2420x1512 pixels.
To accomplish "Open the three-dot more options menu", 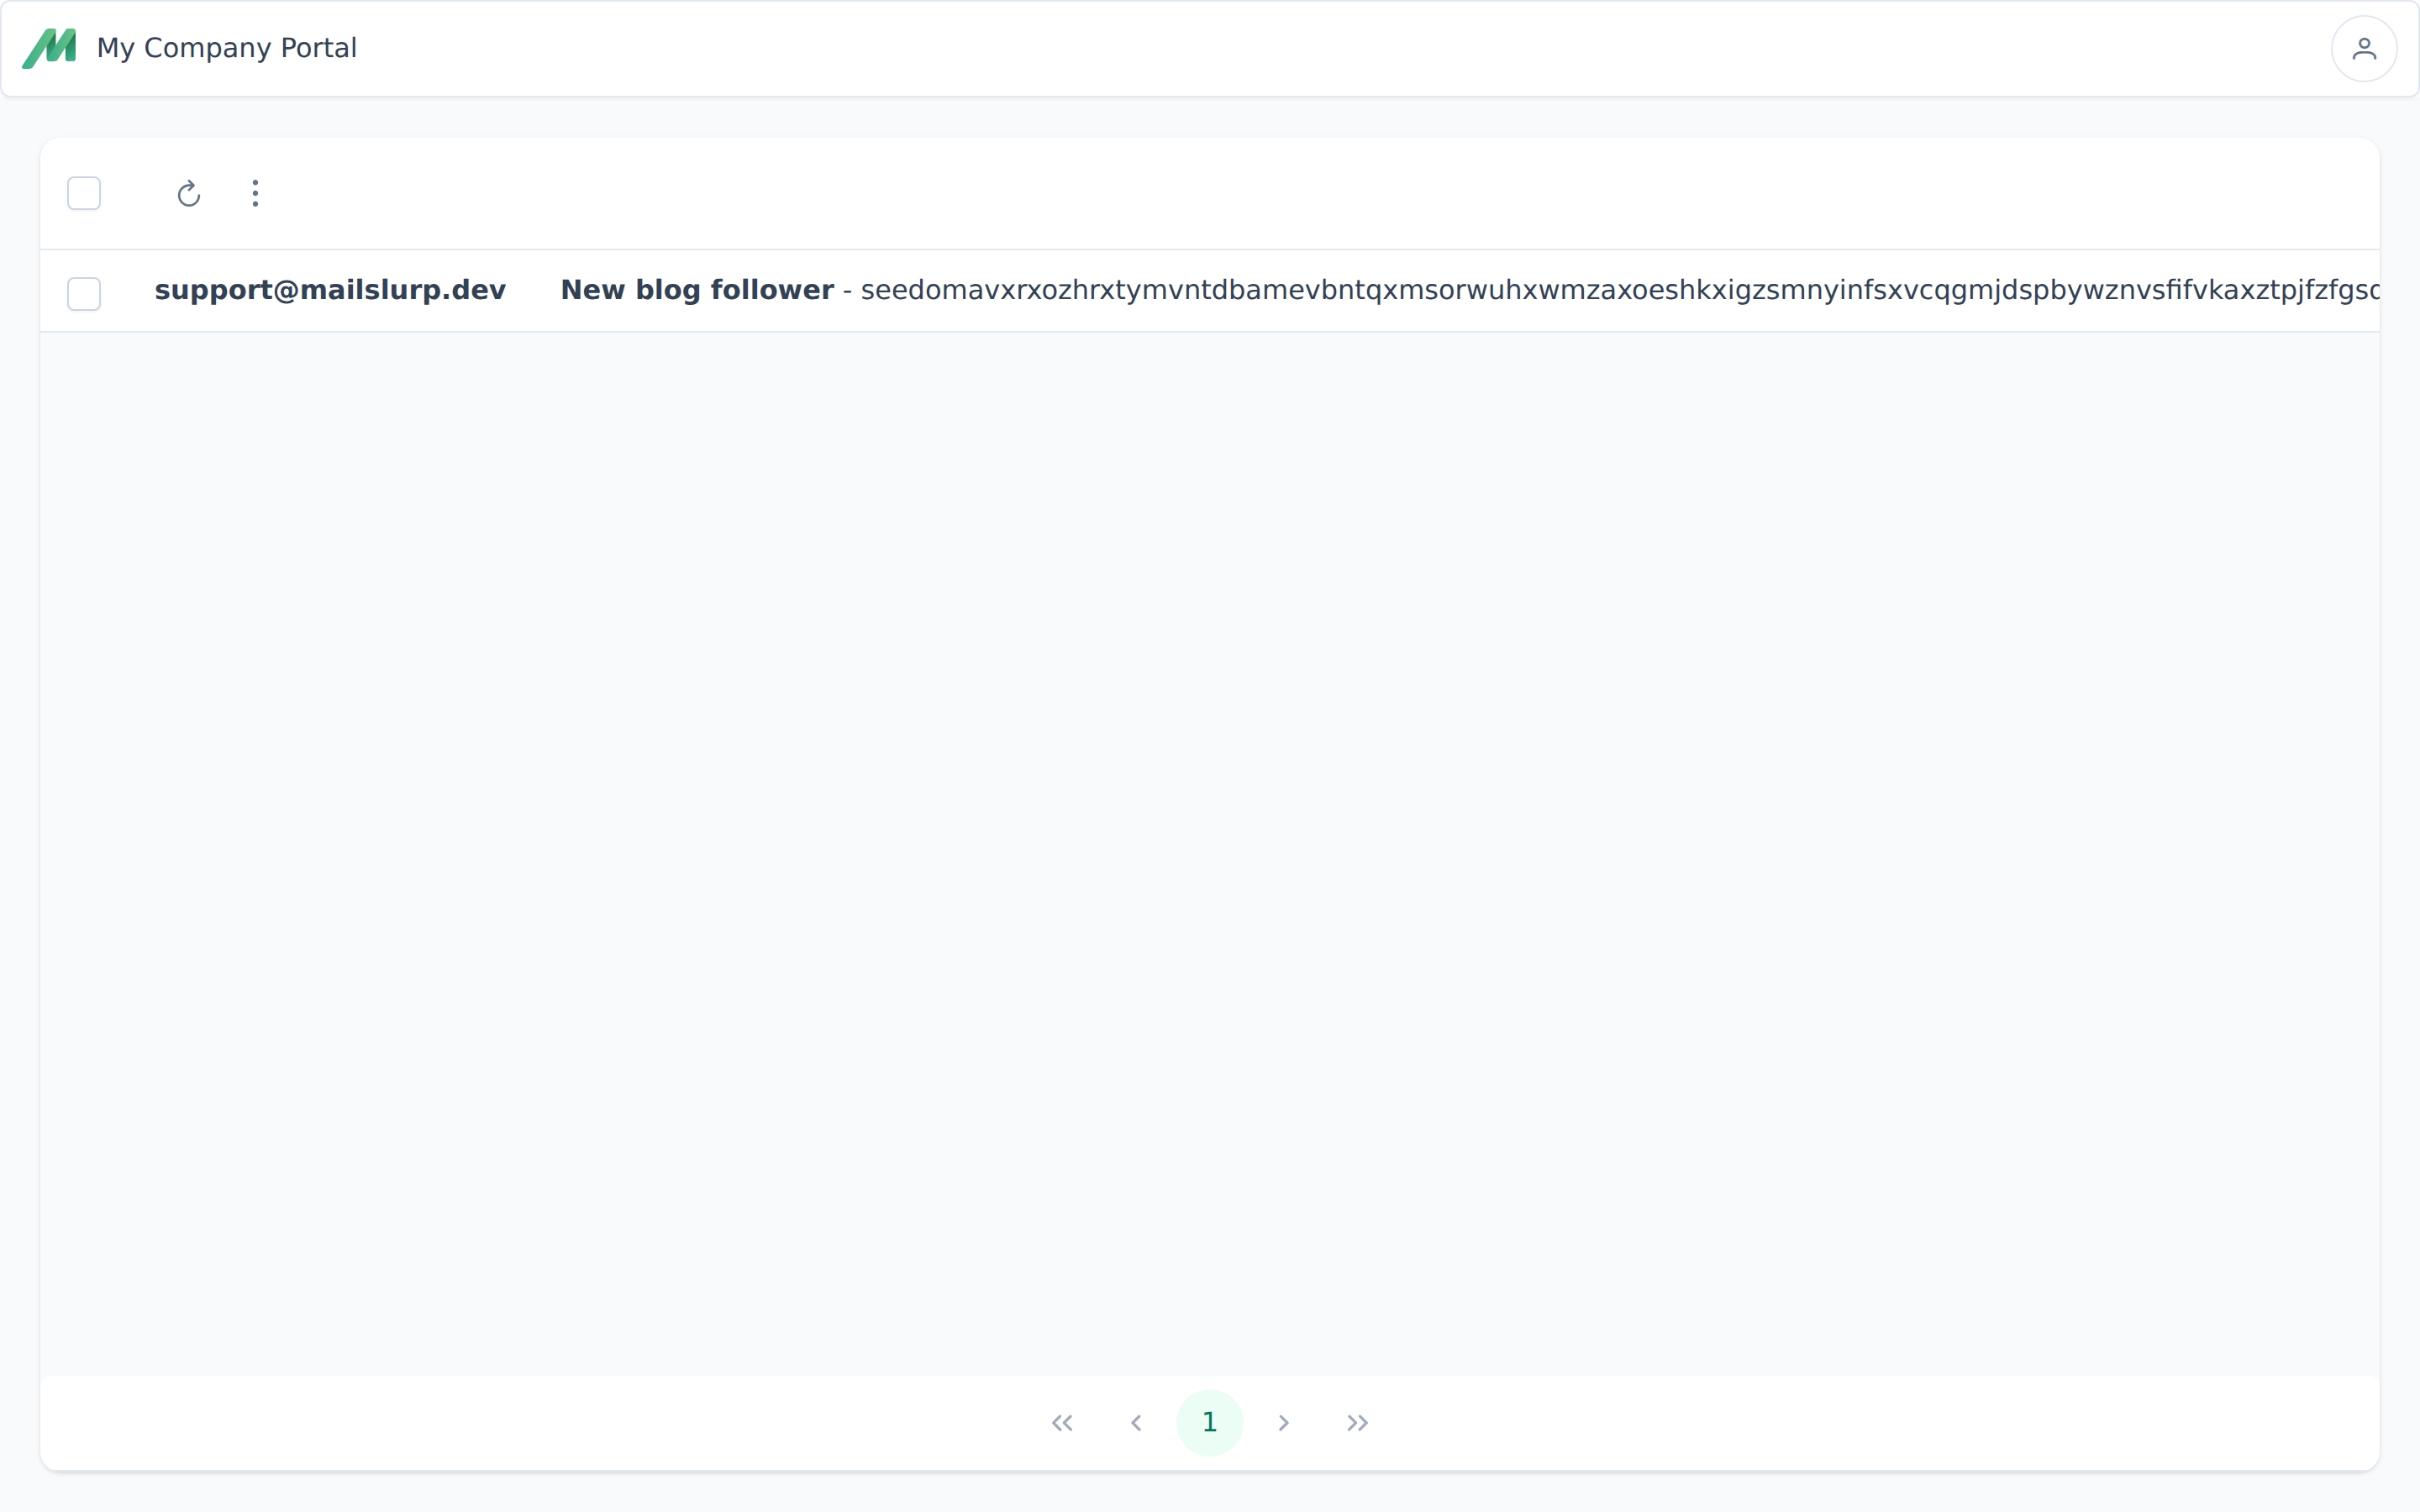I will (x=255, y=193).
